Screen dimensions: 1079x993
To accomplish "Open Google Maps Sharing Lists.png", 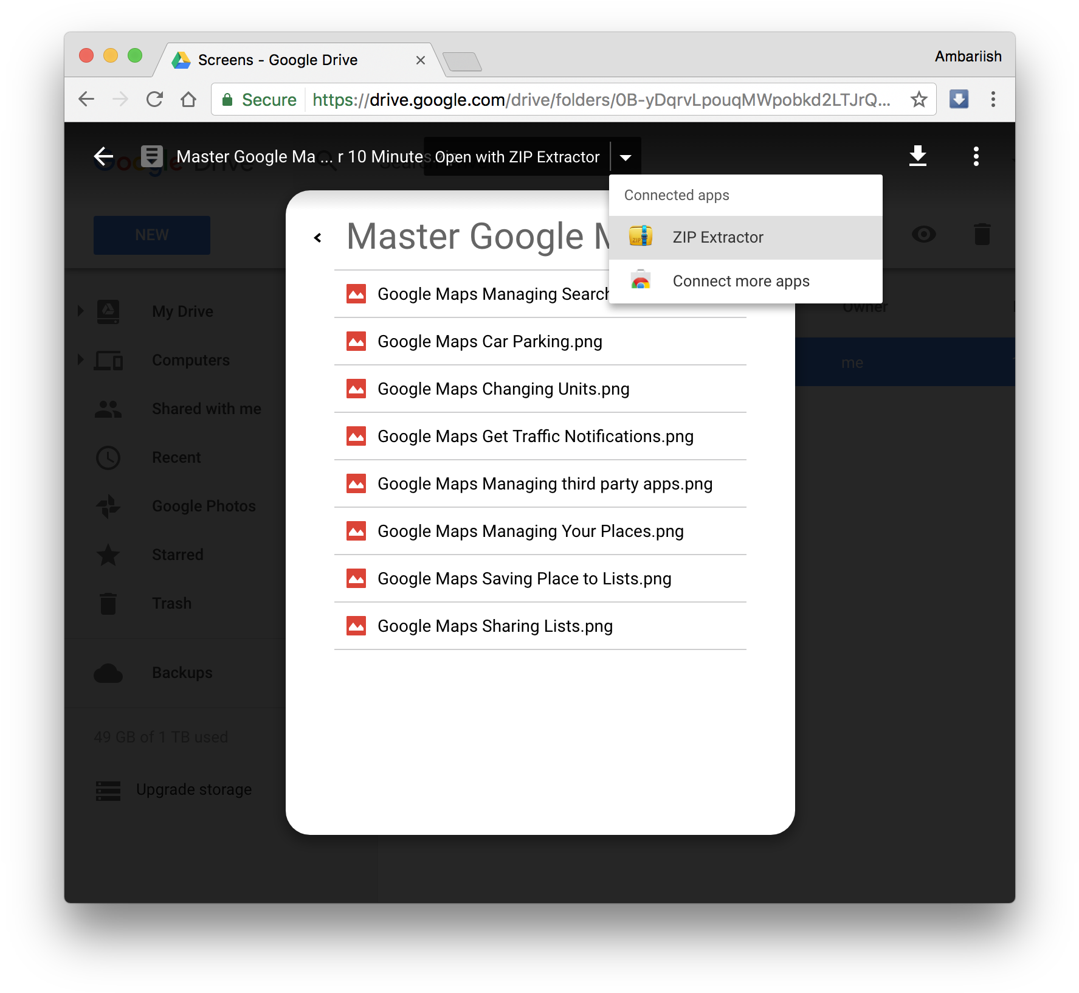I will pyautogui.click(x=540, y=626).
